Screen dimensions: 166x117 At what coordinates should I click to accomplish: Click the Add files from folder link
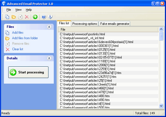click(x=25, y=38)
